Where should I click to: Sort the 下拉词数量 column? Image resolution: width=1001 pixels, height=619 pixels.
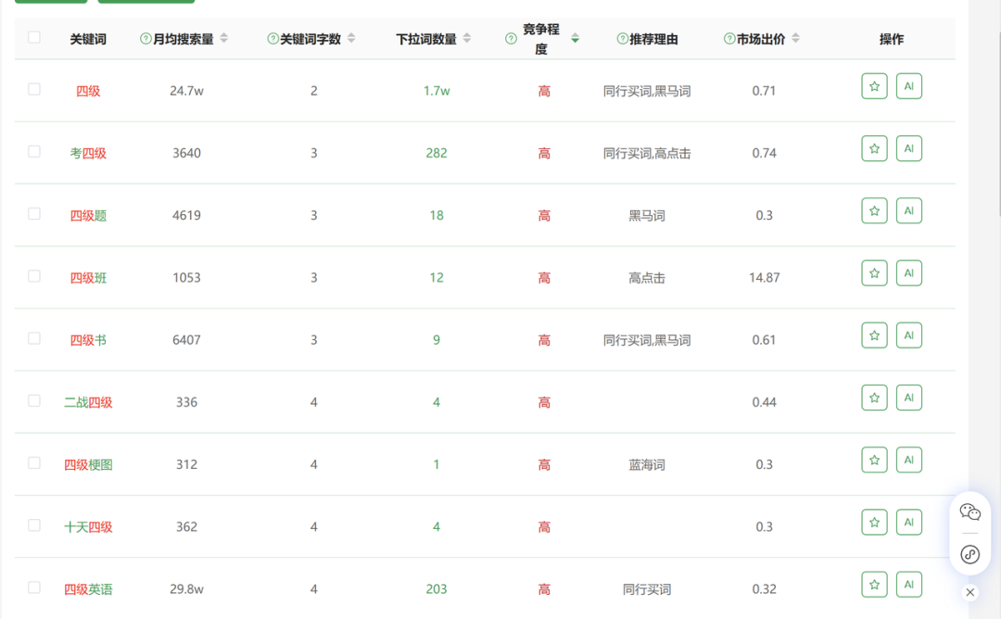coord(467,39)
